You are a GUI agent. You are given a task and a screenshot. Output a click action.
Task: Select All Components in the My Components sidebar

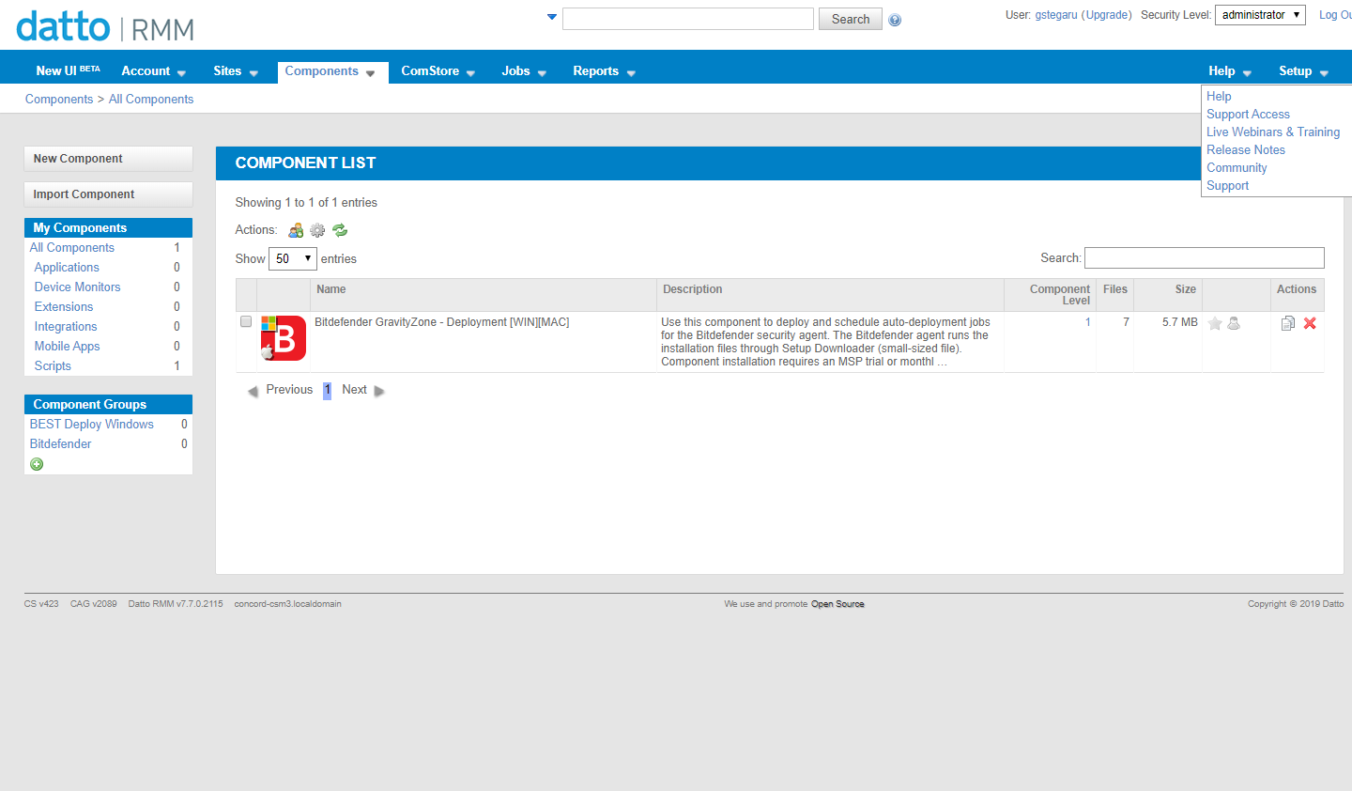pyautogui.click(x=72, y=248)
